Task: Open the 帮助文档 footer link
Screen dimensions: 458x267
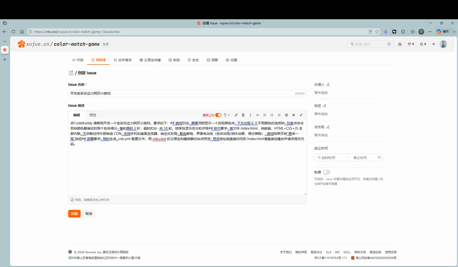Action: (360, 252)
